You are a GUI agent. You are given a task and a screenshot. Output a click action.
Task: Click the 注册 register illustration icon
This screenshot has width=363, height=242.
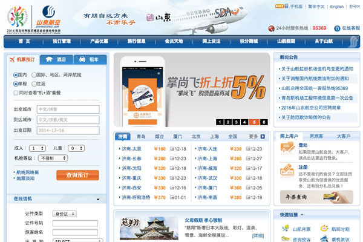coord(287,170)
